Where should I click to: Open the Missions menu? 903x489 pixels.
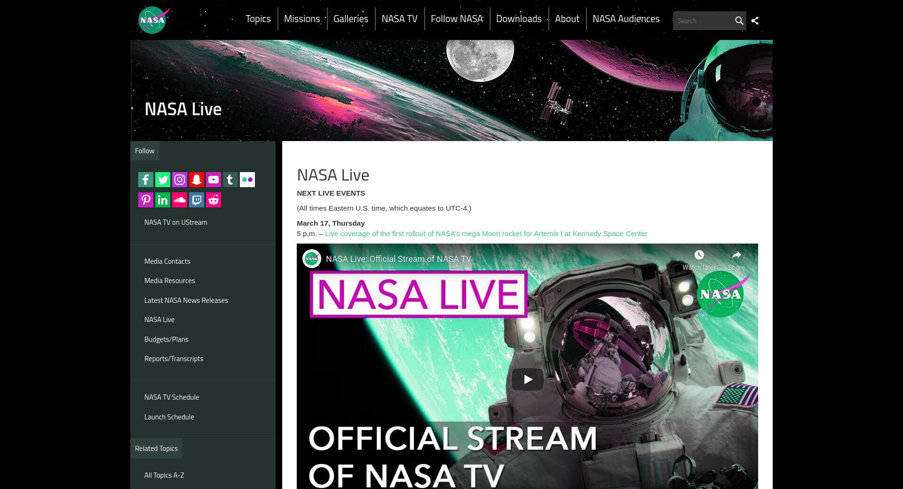[302, 19]
